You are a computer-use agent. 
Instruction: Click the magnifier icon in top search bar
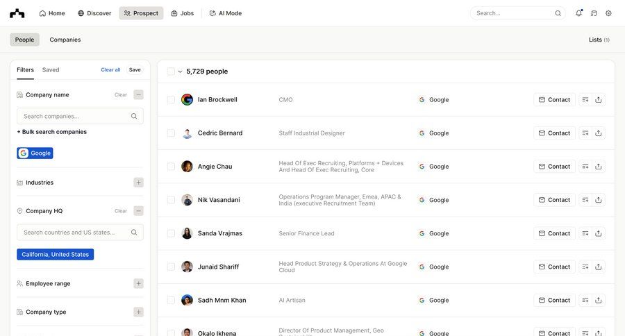pyautogui.click(x=558, y=13)
